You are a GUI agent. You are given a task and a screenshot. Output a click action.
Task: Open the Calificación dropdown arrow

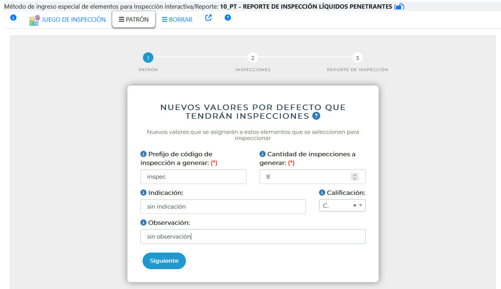click(360, 205)
